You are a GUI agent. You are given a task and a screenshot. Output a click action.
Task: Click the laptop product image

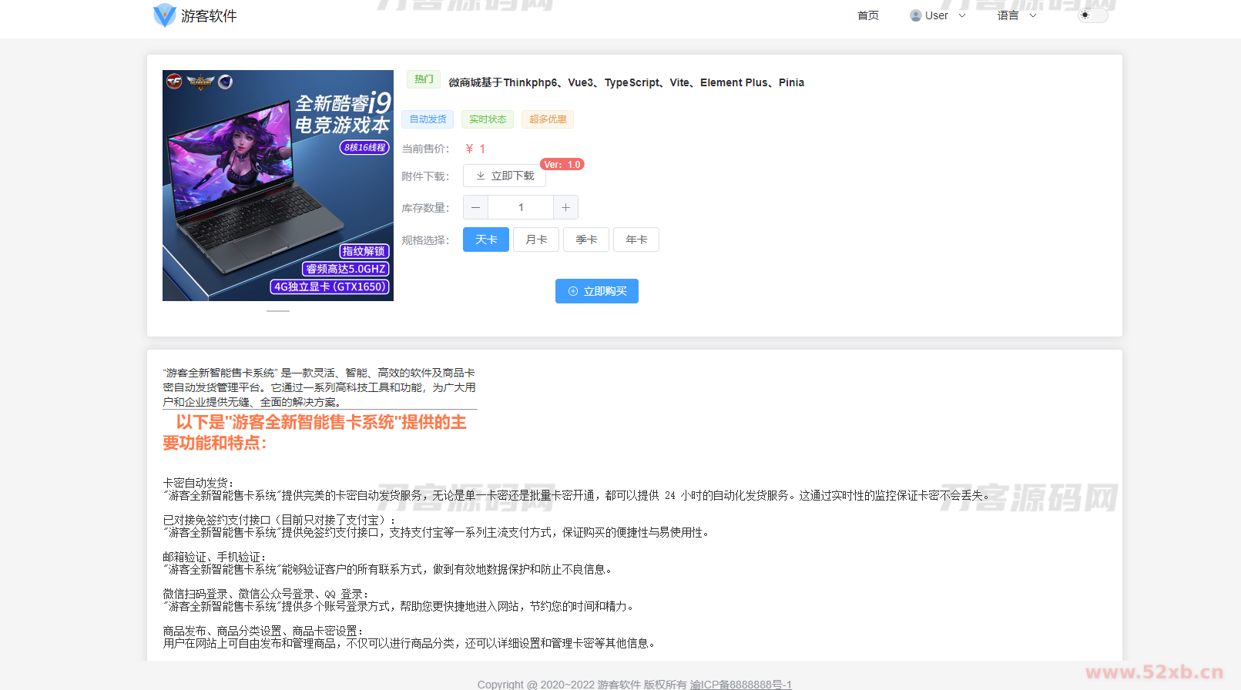coord(278,186)
